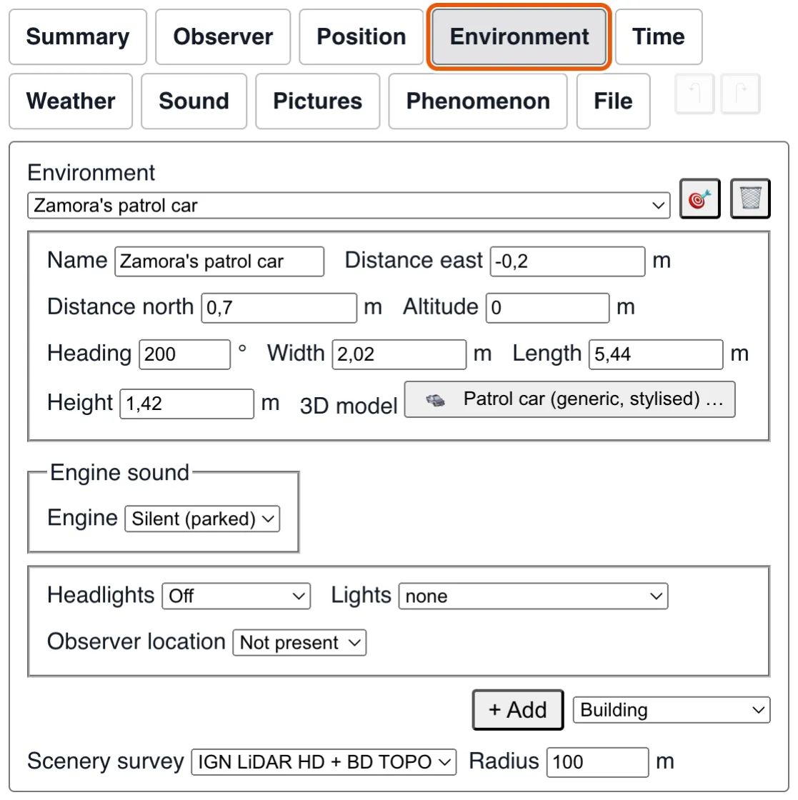Click the target locate icon button
The height and width of the screenshot is (800, 798).
coord(699,199)
